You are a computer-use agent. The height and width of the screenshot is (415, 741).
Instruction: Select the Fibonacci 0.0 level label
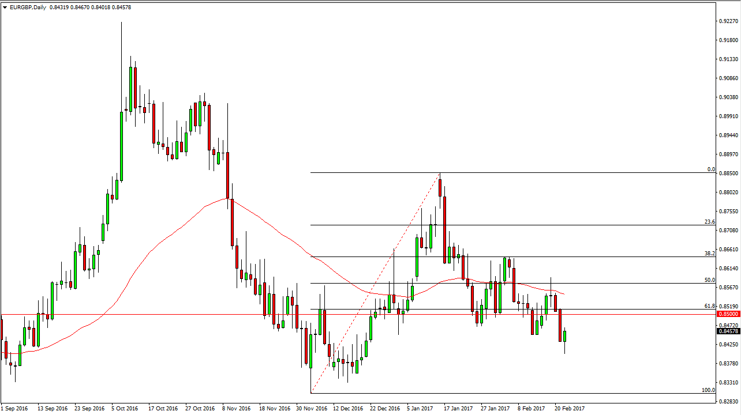pos(711,169)
